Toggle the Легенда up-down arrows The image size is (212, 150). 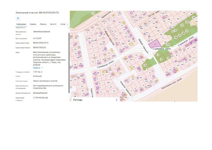point(117,100)
